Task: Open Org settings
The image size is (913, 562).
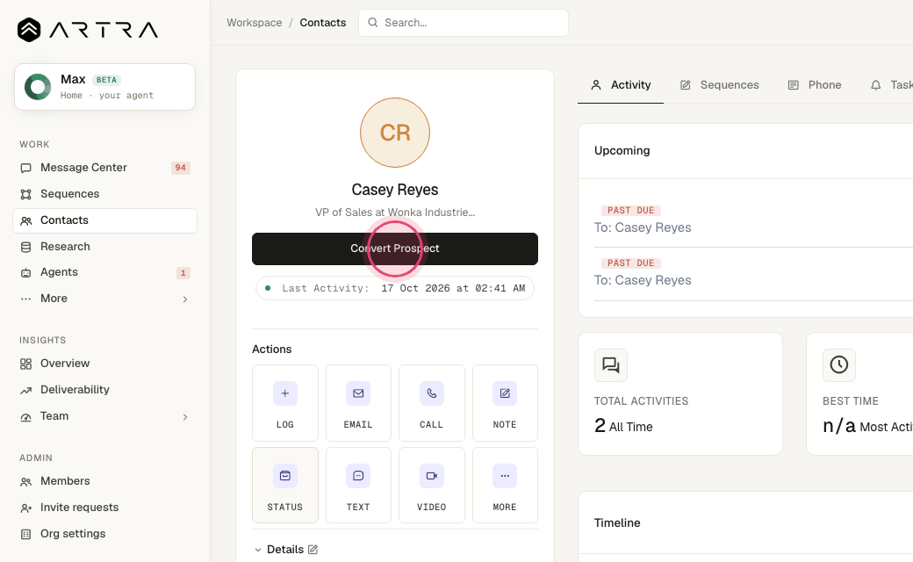Action: coord(104,534)
